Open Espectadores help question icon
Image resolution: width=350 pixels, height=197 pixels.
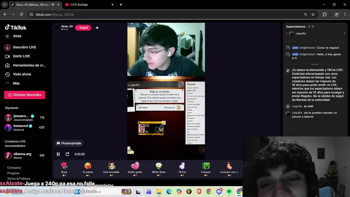pyautogui.click(x=313, y=27)
